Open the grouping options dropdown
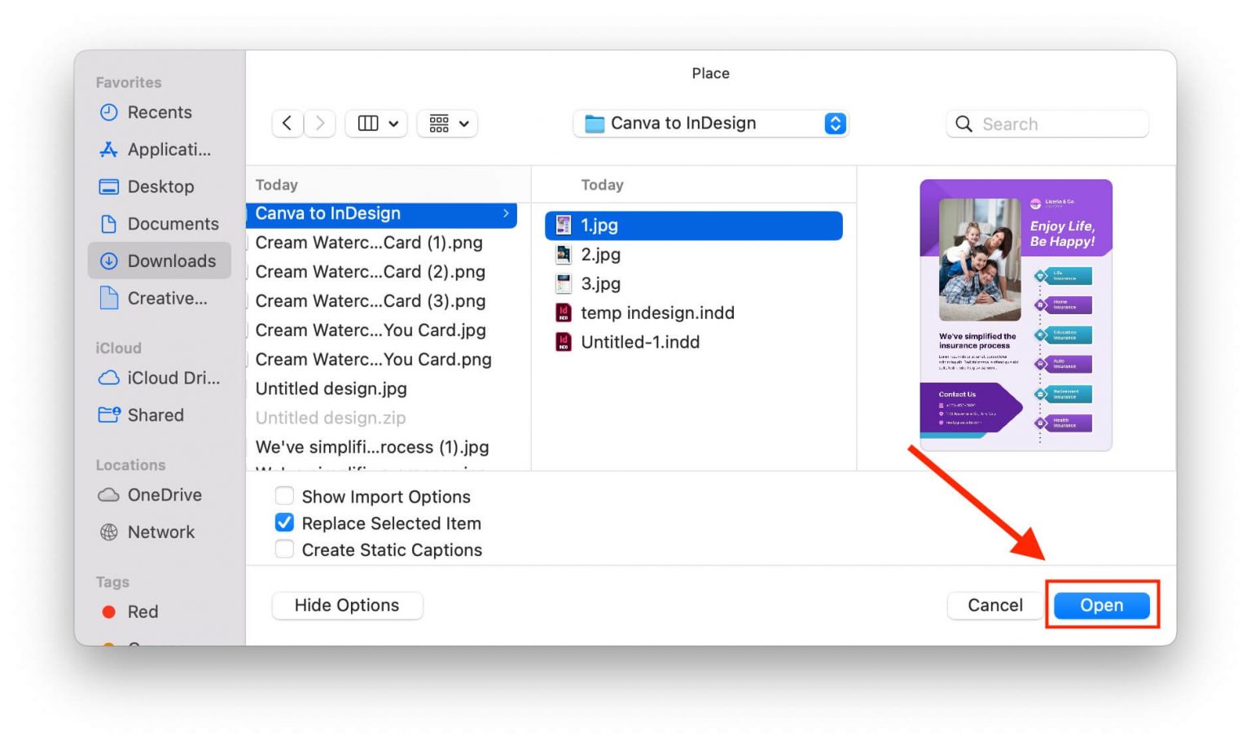1251x744 pixels. click(446, 123)
